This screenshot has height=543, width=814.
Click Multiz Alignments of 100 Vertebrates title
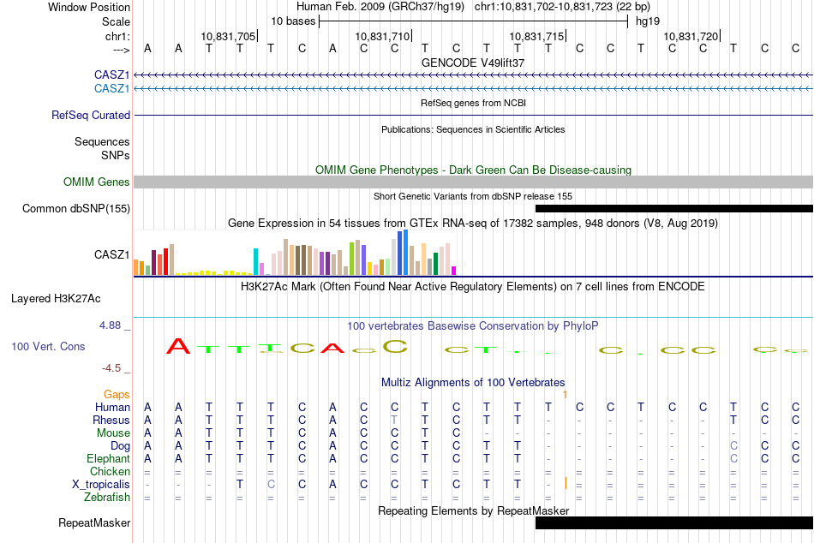coord(473,383)
